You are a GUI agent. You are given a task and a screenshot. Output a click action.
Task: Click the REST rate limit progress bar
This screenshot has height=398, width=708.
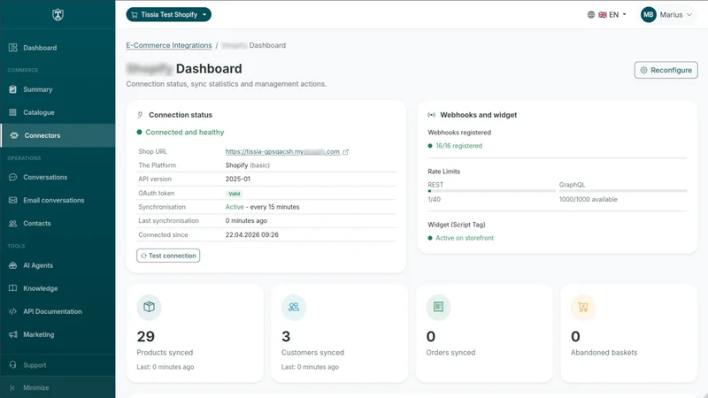coord(492,191)
